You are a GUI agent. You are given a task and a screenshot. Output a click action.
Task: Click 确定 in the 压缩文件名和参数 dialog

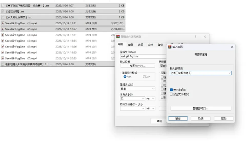[159, 121]
